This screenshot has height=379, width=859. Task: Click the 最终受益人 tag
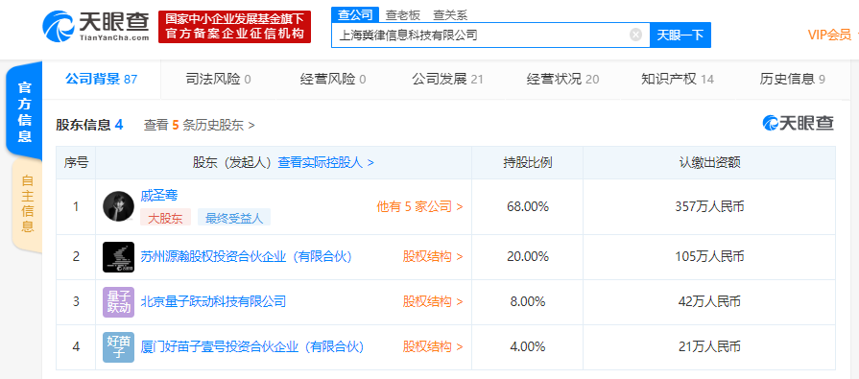(x=234, y=218)
